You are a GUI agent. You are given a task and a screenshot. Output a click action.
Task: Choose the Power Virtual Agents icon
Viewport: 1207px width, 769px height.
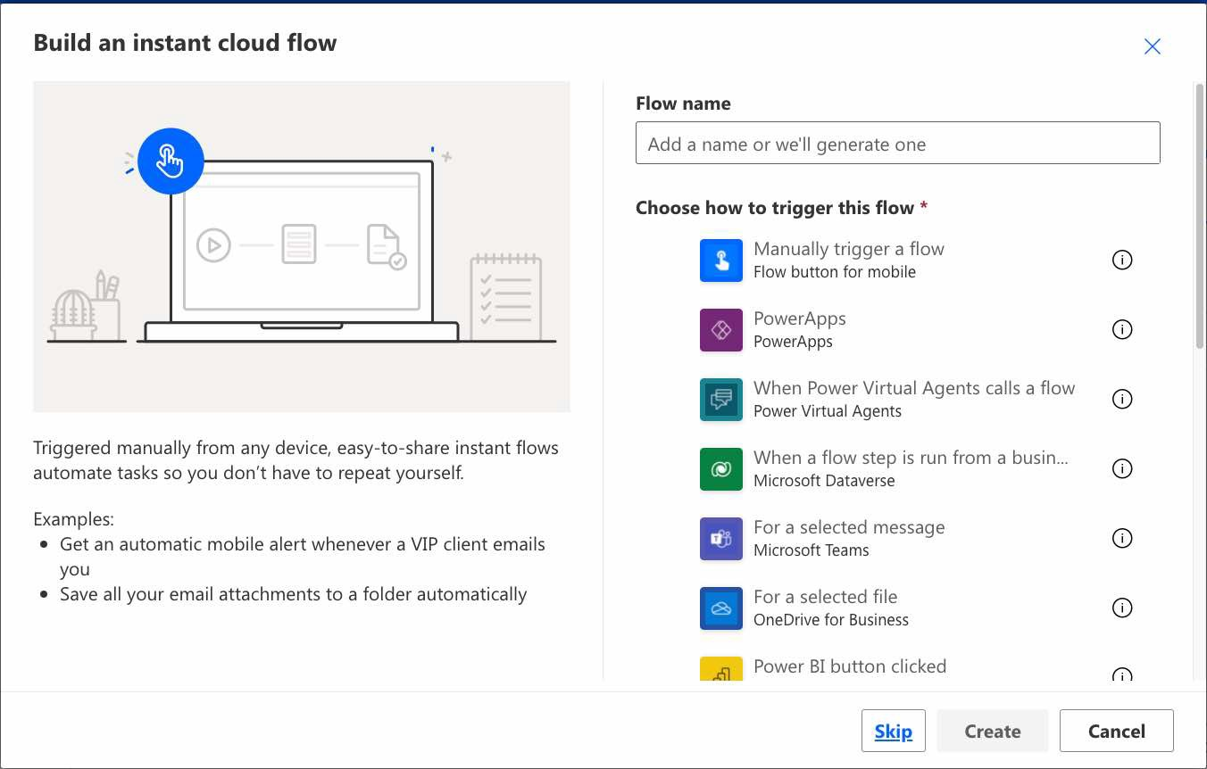click(721, 399)
